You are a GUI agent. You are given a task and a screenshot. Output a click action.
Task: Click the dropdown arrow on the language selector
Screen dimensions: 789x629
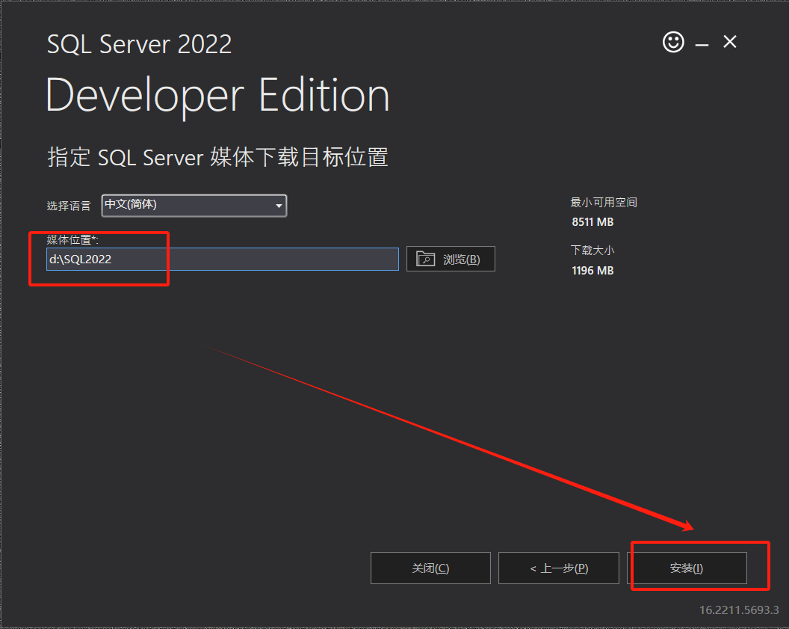pos(279,206)
